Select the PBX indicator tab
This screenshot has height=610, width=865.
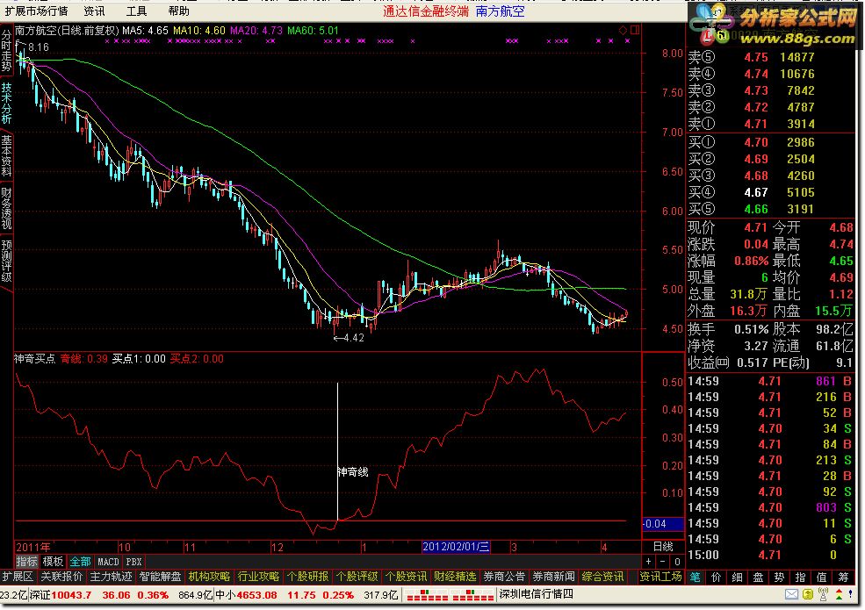133,562
